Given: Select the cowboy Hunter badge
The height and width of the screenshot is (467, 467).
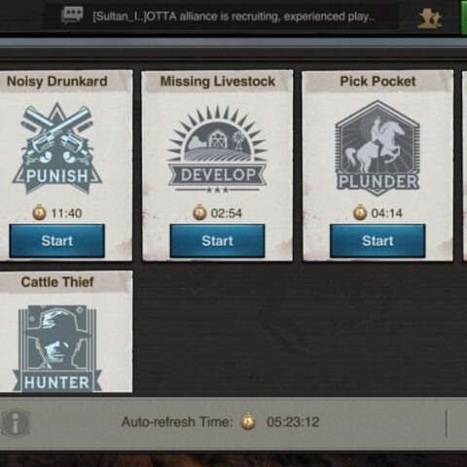Looking at the screenshot, I should tap(57, 348).
